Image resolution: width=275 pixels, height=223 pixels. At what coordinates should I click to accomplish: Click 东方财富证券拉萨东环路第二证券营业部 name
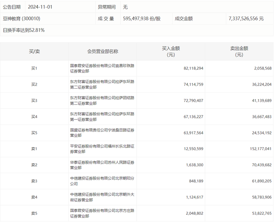(x=102, y=85)
